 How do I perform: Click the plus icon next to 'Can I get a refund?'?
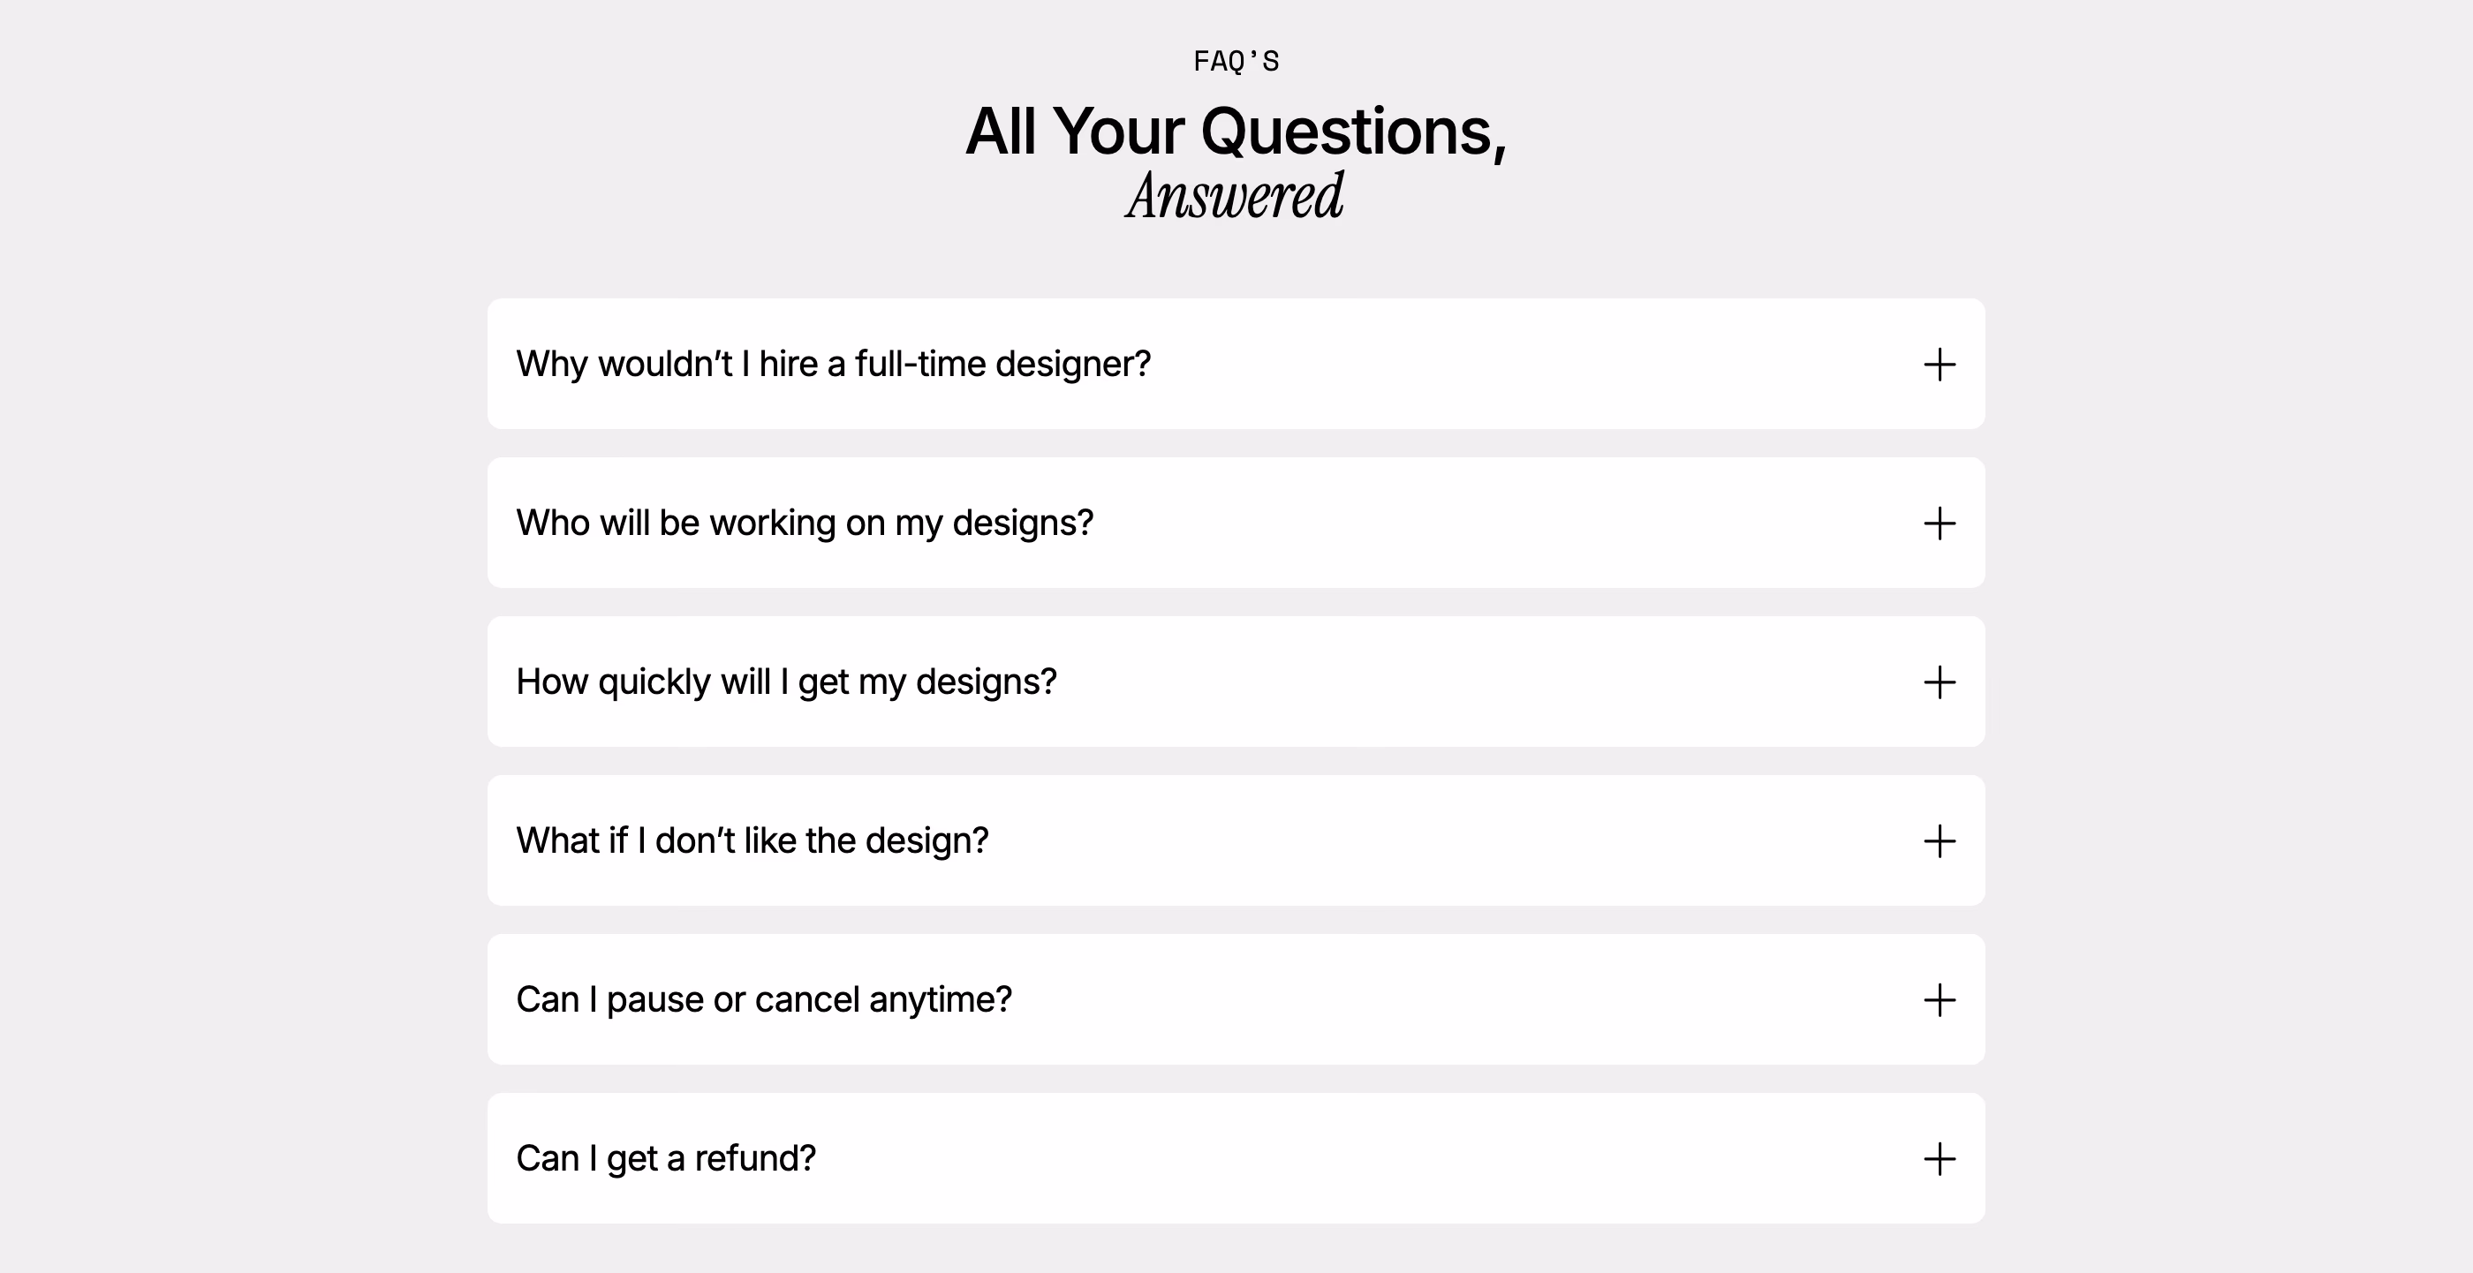pyautogui.click(x=1940, y=1159)
